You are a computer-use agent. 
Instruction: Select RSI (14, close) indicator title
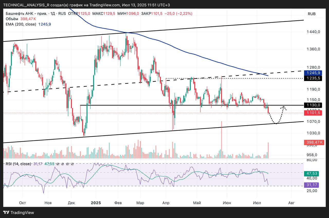18,164
